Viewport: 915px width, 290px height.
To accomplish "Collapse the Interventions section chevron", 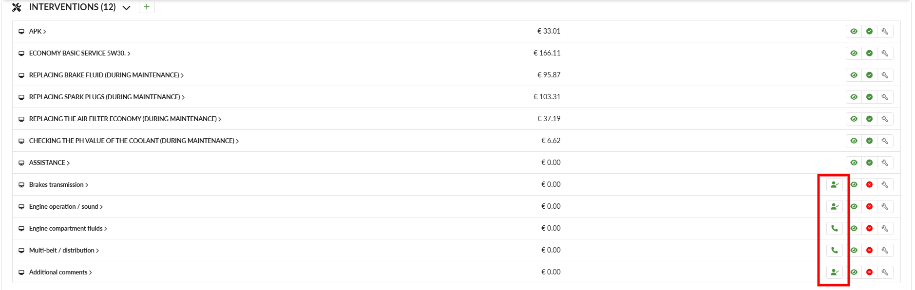I will 126,8.
